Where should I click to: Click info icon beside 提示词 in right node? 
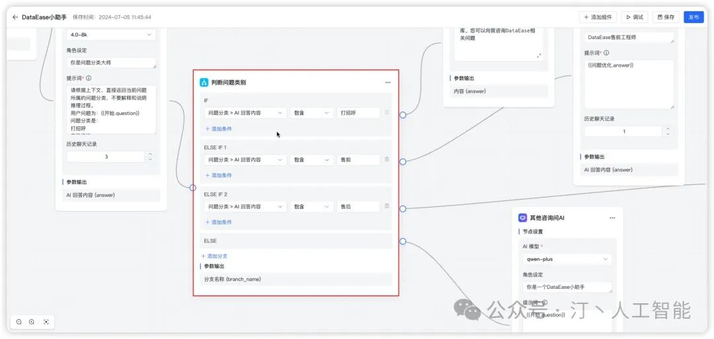(606, 53)
